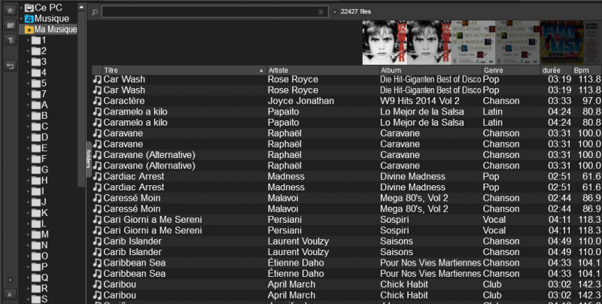Viewport: 602px width, 304px height.
Task: Click the favorites star icon in the sidebar
Action: tap(11, 11)
